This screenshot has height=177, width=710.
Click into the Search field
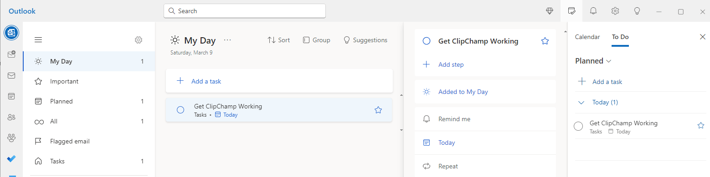pyautogui.click(x=245, y=11)
